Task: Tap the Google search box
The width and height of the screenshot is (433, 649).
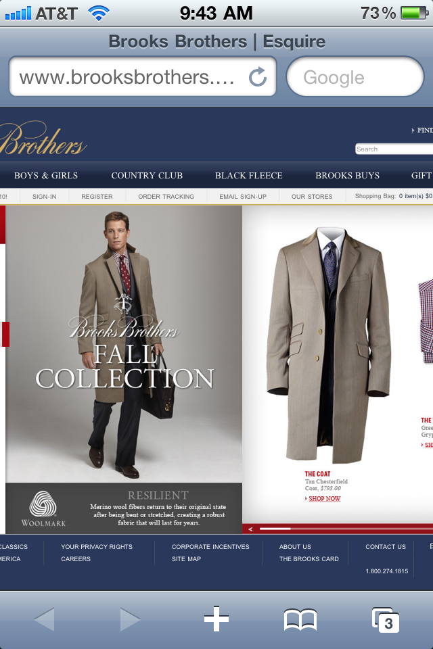Action: [x=355, y=77]
